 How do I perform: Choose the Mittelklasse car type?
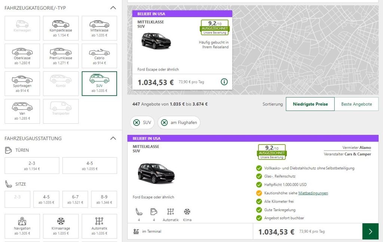[x=99, y=28]
